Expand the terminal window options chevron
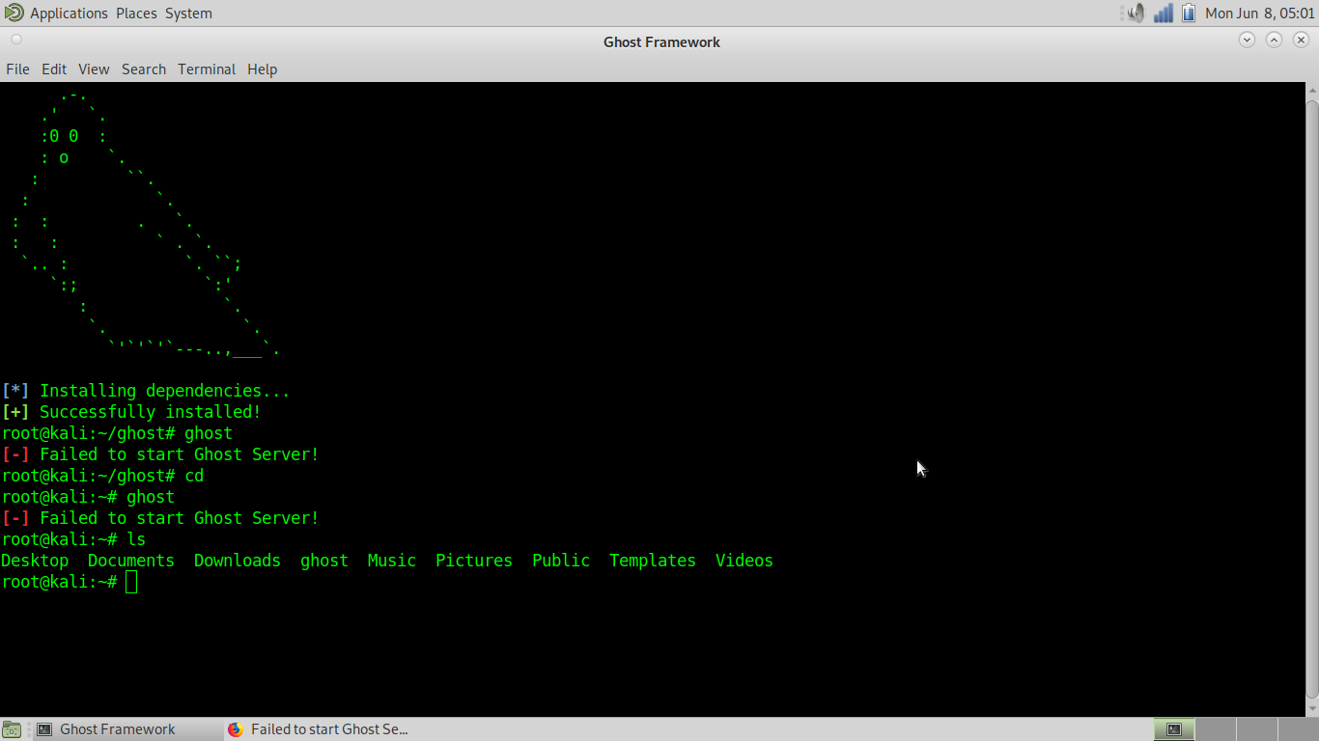Screen dimensions: 1319x741 tap(1248, 40)
